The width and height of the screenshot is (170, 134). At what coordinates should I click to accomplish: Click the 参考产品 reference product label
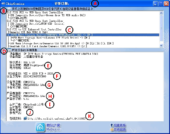16,113
